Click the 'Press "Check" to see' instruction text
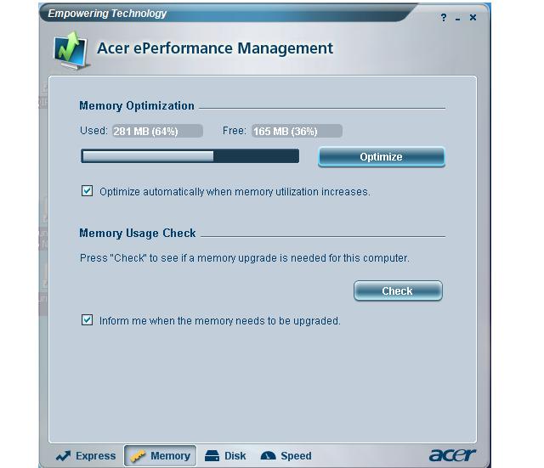Viewport: 544px width, 468px height. click(245, 258)
